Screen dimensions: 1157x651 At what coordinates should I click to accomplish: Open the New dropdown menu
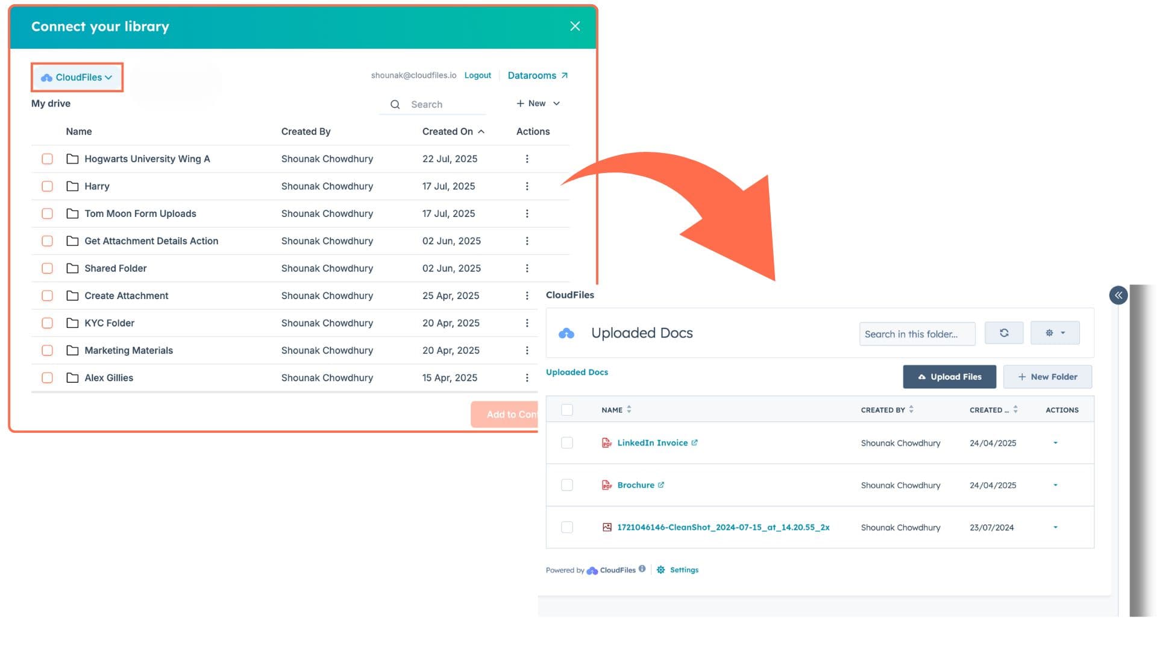click(538, 104)
